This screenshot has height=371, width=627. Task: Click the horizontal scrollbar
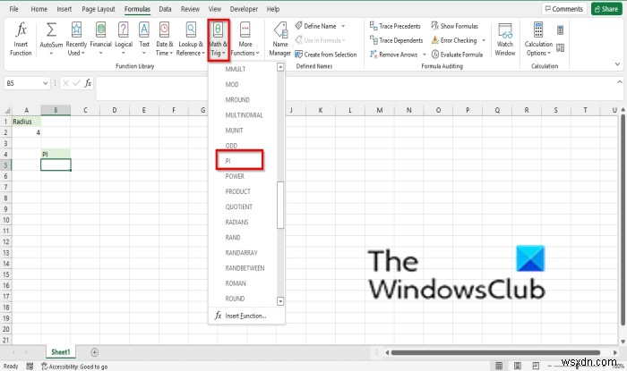pyautogui.click(x=495, y=352)
